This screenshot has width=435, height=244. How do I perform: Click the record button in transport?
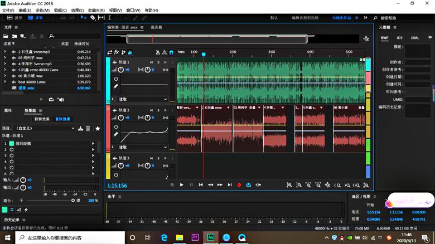239,185
